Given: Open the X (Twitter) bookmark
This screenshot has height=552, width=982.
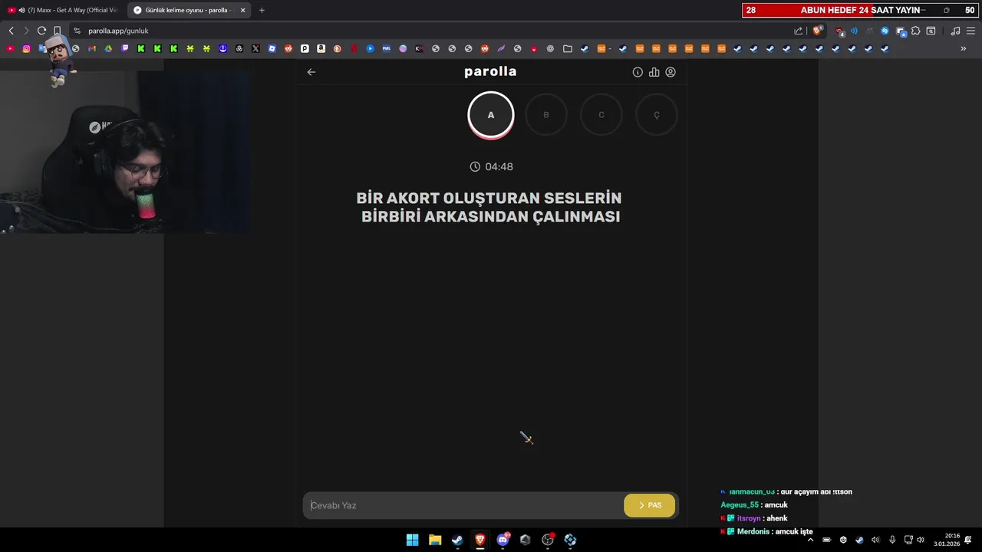Looking at the screenshot, I should pos(255,48).
